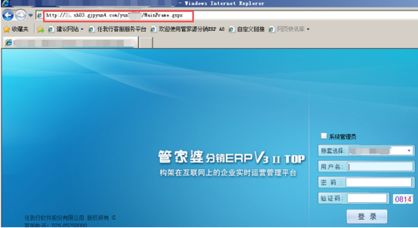Image resolution: width=418 pixels, height=228 pixels.
Task: Click the add-to-favorites-bar star icon
Action: tap(41, 30)
